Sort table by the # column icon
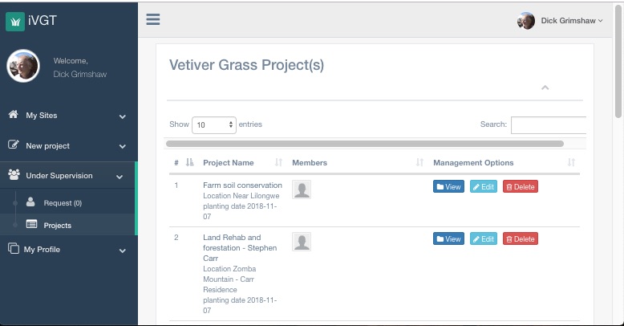 190,162
